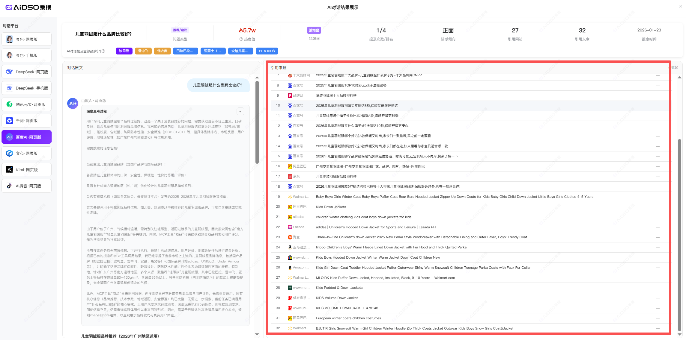The height and width of the screenshot is (340, 686).
Task: Click the FILA KIDS brand tag
Action: click(x=267, y=51)
